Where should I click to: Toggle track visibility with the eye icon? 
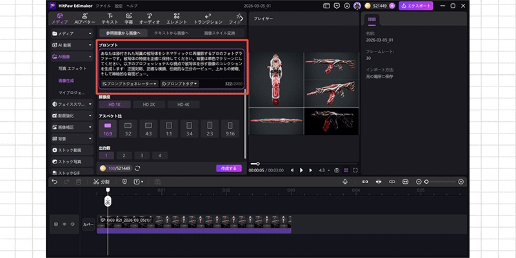(64, 224)
